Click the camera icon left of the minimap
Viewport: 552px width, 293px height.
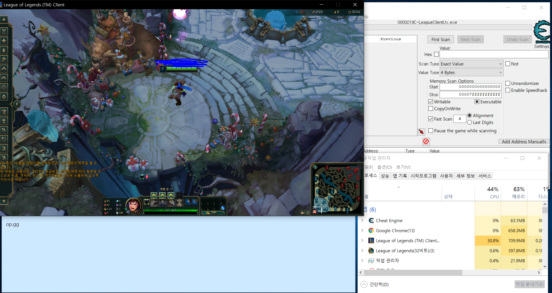tap(302, 213)
